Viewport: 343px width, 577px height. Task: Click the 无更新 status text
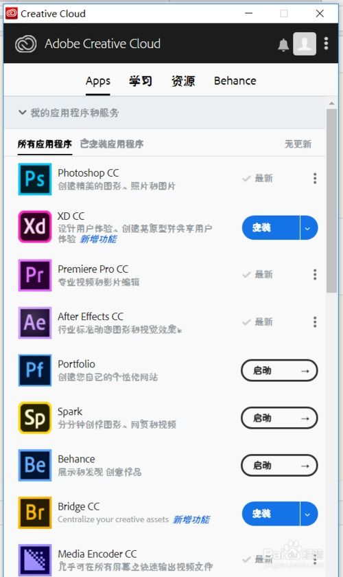coord(298,144)
